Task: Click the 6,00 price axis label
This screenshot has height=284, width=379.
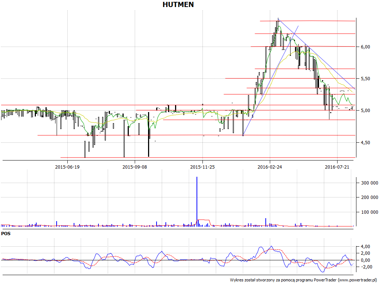Action: click(365, 47)
